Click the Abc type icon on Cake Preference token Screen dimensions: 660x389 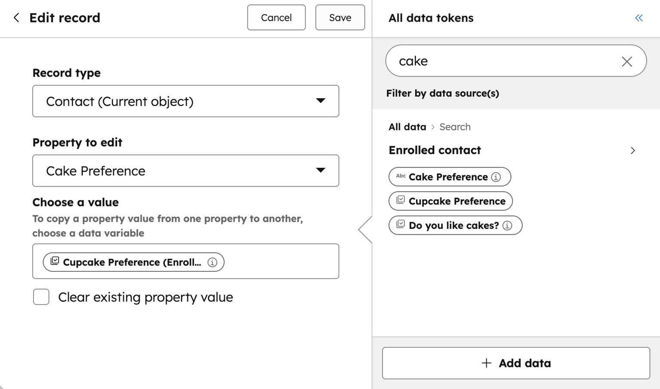[x=401, y=176]
